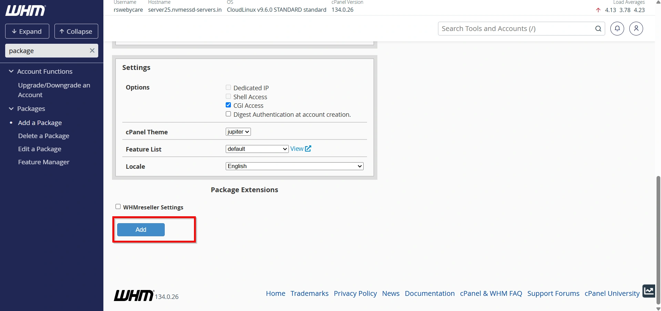
Task: Uncheck the CGI Access checkbox
Action: pyautogui.click(x=228, y=105)
